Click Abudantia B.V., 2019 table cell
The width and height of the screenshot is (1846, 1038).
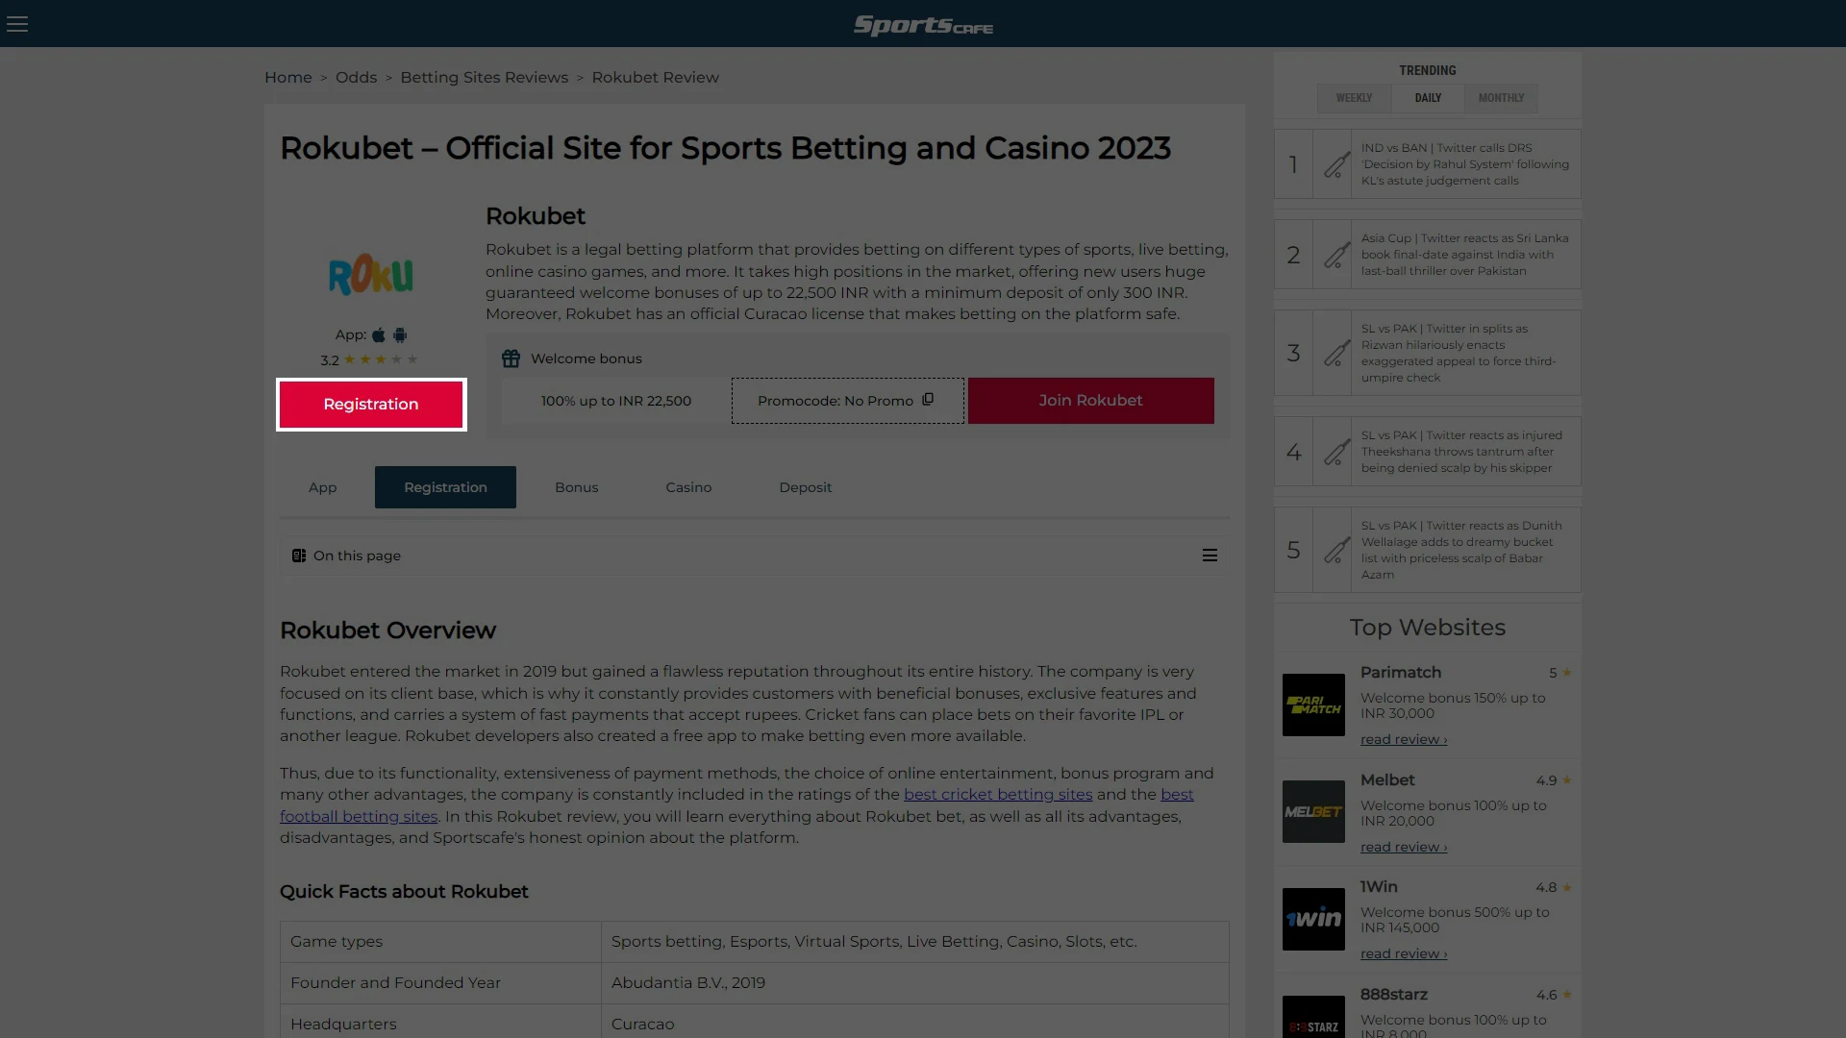(914, 983)
